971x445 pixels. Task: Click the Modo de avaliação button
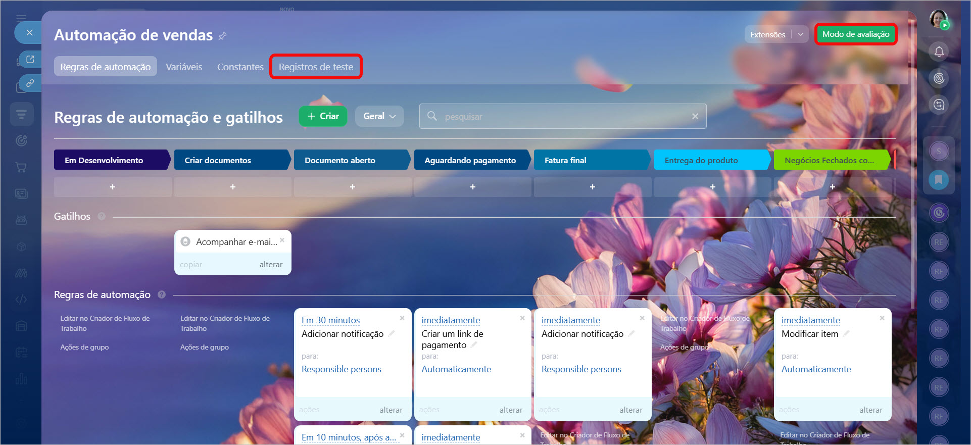tap(855, 34)
